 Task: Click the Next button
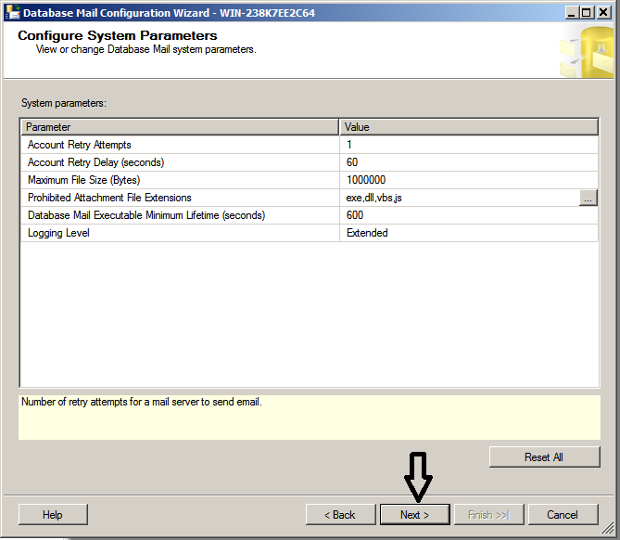(x=415, y=514)
